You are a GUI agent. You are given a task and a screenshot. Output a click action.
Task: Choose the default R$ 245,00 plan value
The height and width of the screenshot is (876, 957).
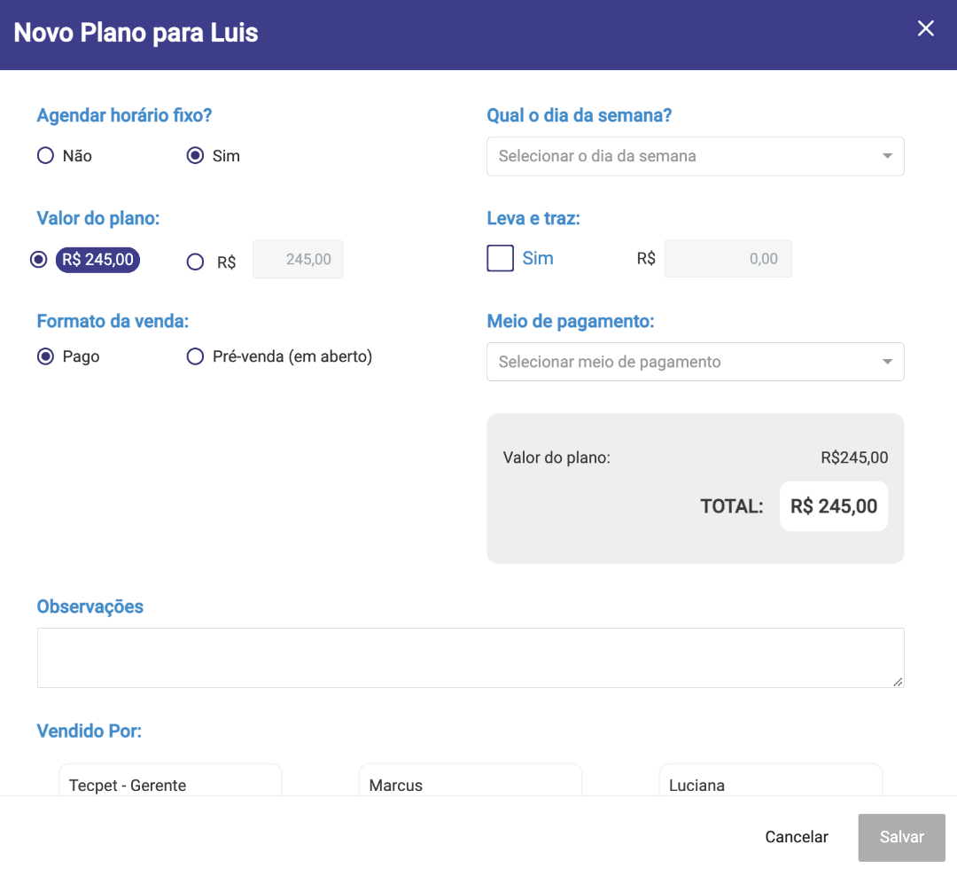tap(38, 260)
